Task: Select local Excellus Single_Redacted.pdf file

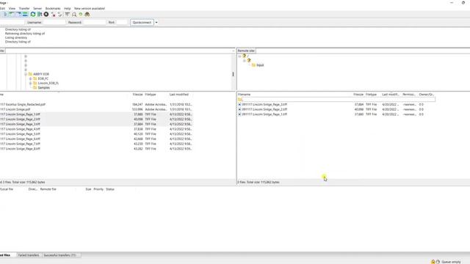Action: click(x=23, y=104)
